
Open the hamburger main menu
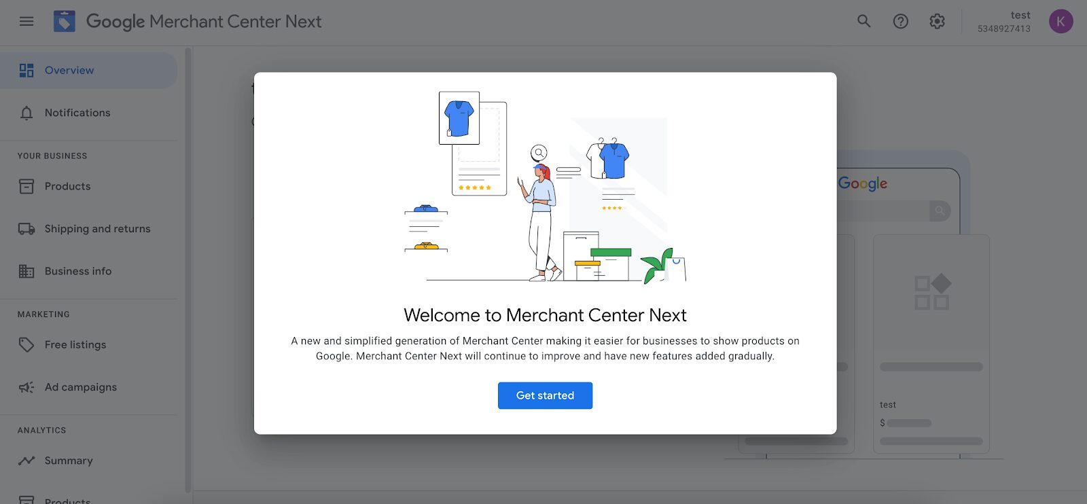coord(26,22)
